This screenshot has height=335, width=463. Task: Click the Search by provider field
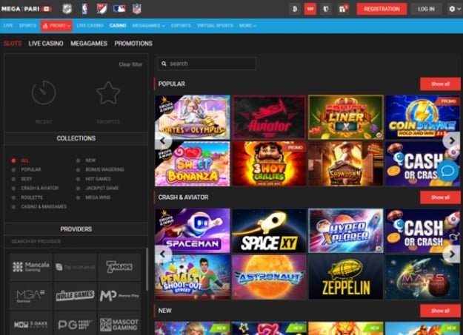(76, 242)
